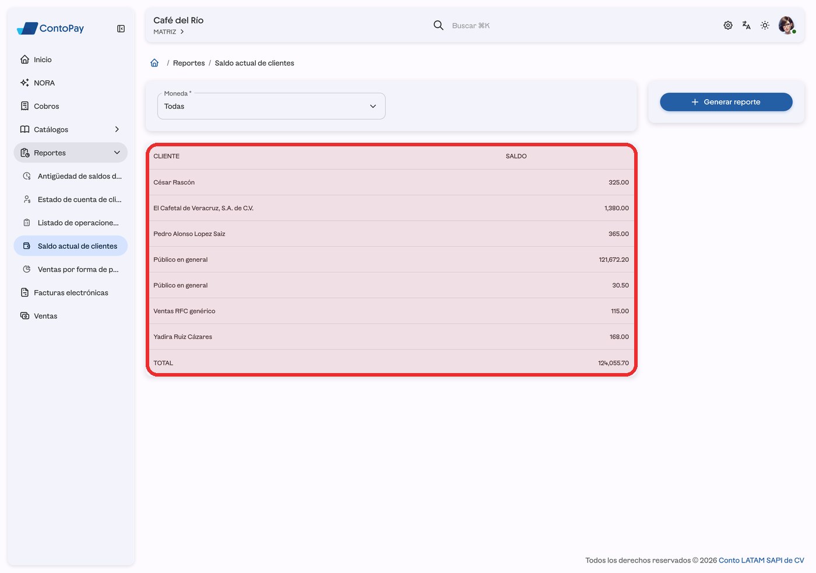The image size is (816, 573).
Task: Open settings gear icon
Action: [x=728, y=25]
